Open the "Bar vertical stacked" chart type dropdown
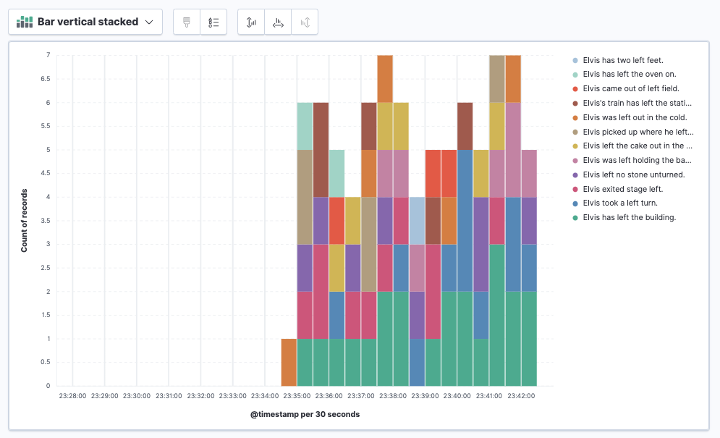 coord(85,22)
